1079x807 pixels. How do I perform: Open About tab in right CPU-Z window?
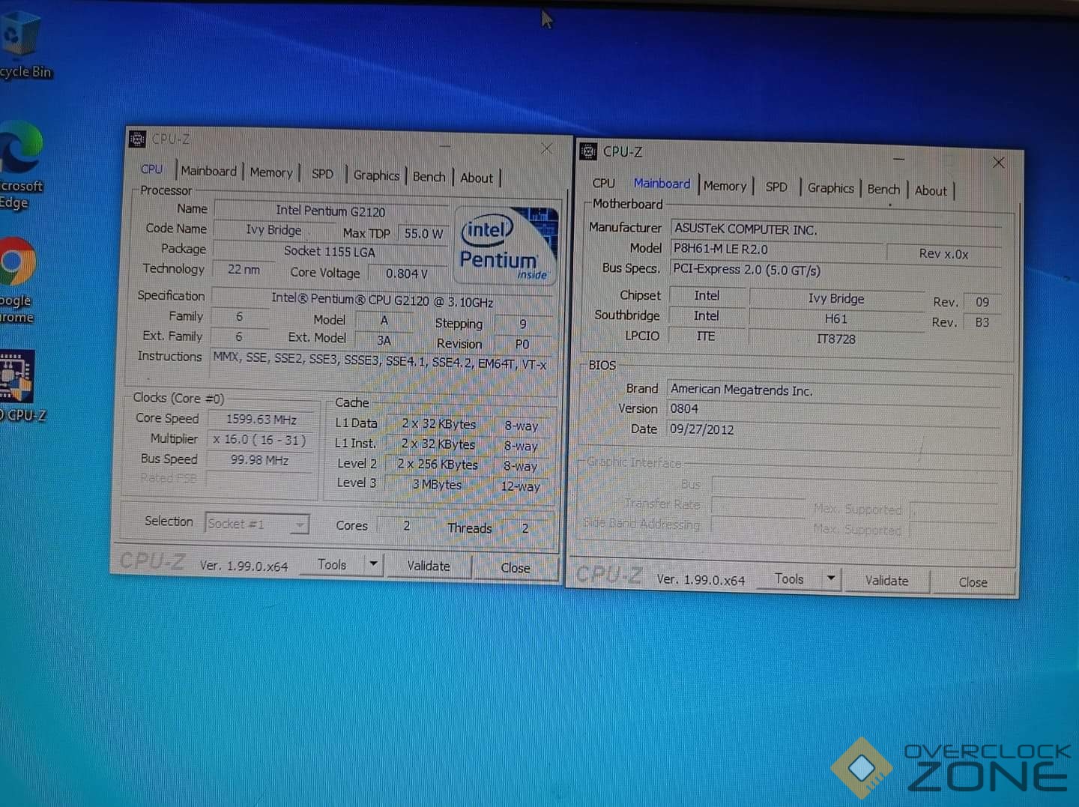coord(931,191)
